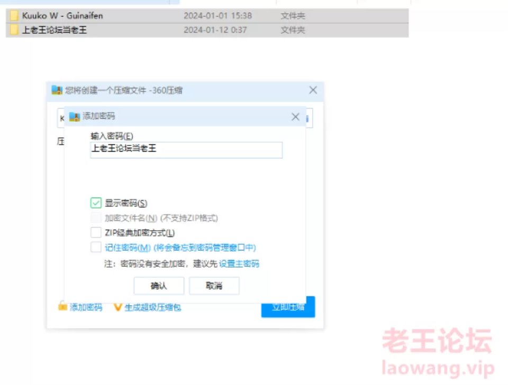Open the 设置主密码 link
The height and width of the screenshot is (385, 508).
[239, 264]
